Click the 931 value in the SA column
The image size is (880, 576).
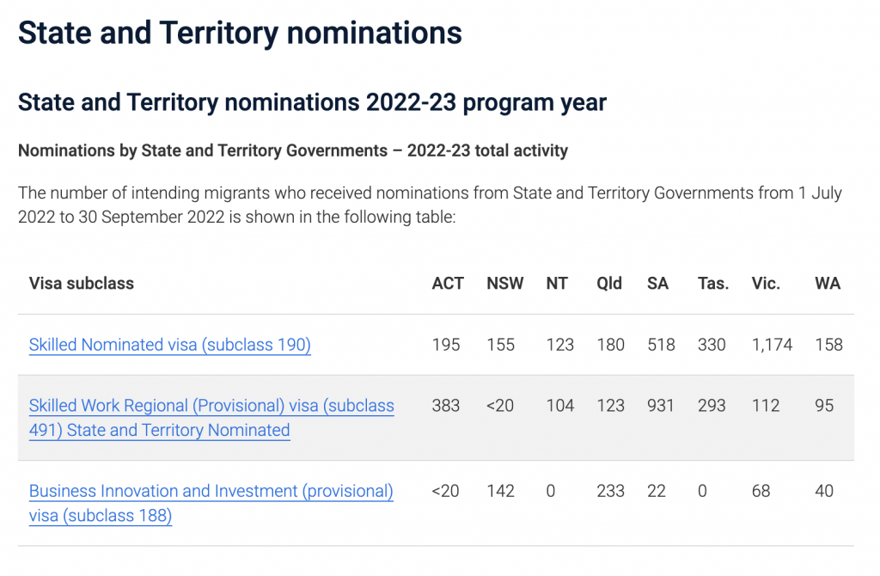pyautogui.click(x=661, y=406)
